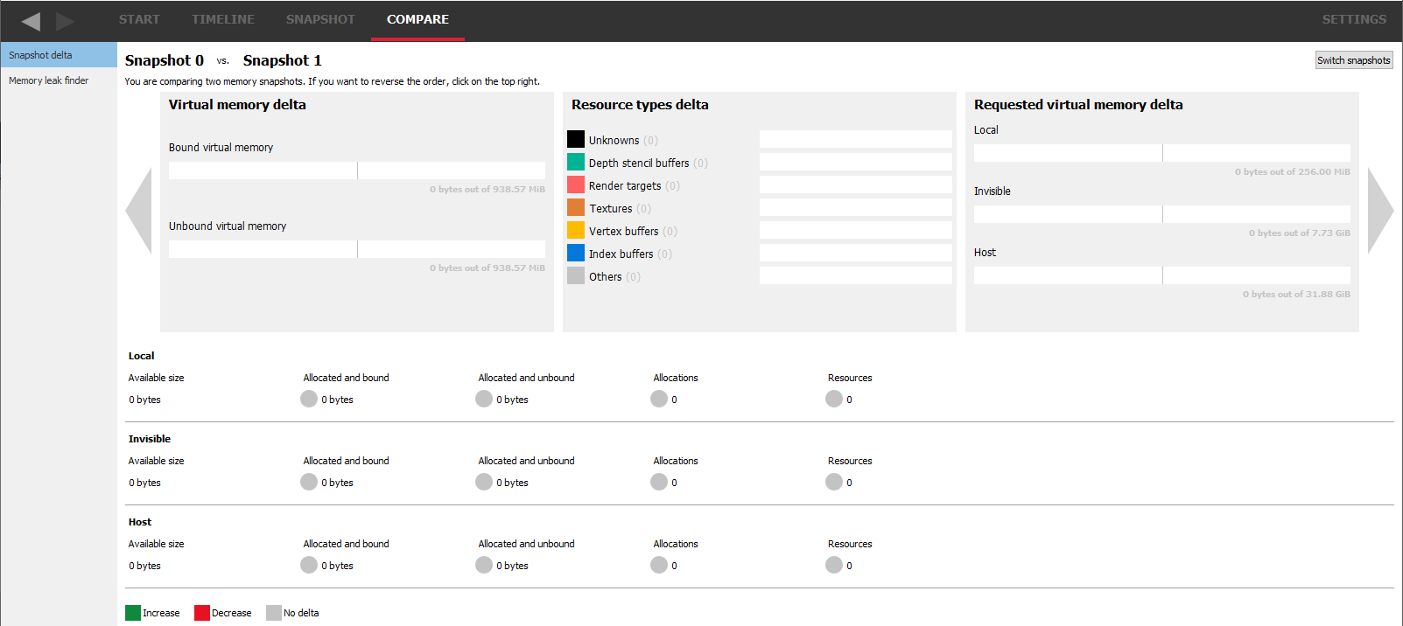Click the right carousel arrow
This screenshot has height=626, width=1403.
click(1379, 211)
